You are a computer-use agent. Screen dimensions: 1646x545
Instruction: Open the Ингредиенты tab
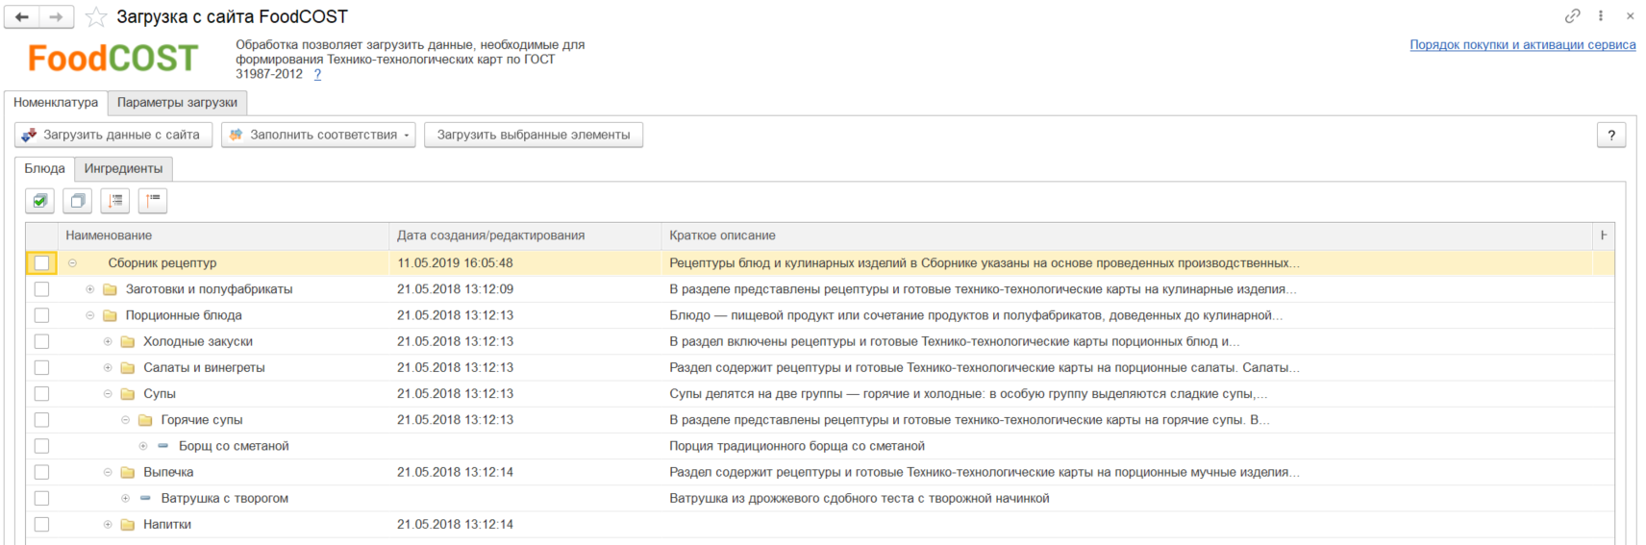pyautogui.click(x=123, y=169)
